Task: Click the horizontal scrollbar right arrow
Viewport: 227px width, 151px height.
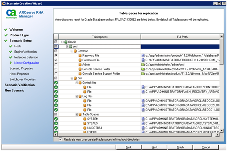Action: tap(217, 135)
